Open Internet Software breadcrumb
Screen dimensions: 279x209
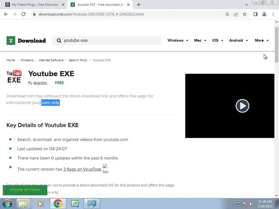[51, 60]
